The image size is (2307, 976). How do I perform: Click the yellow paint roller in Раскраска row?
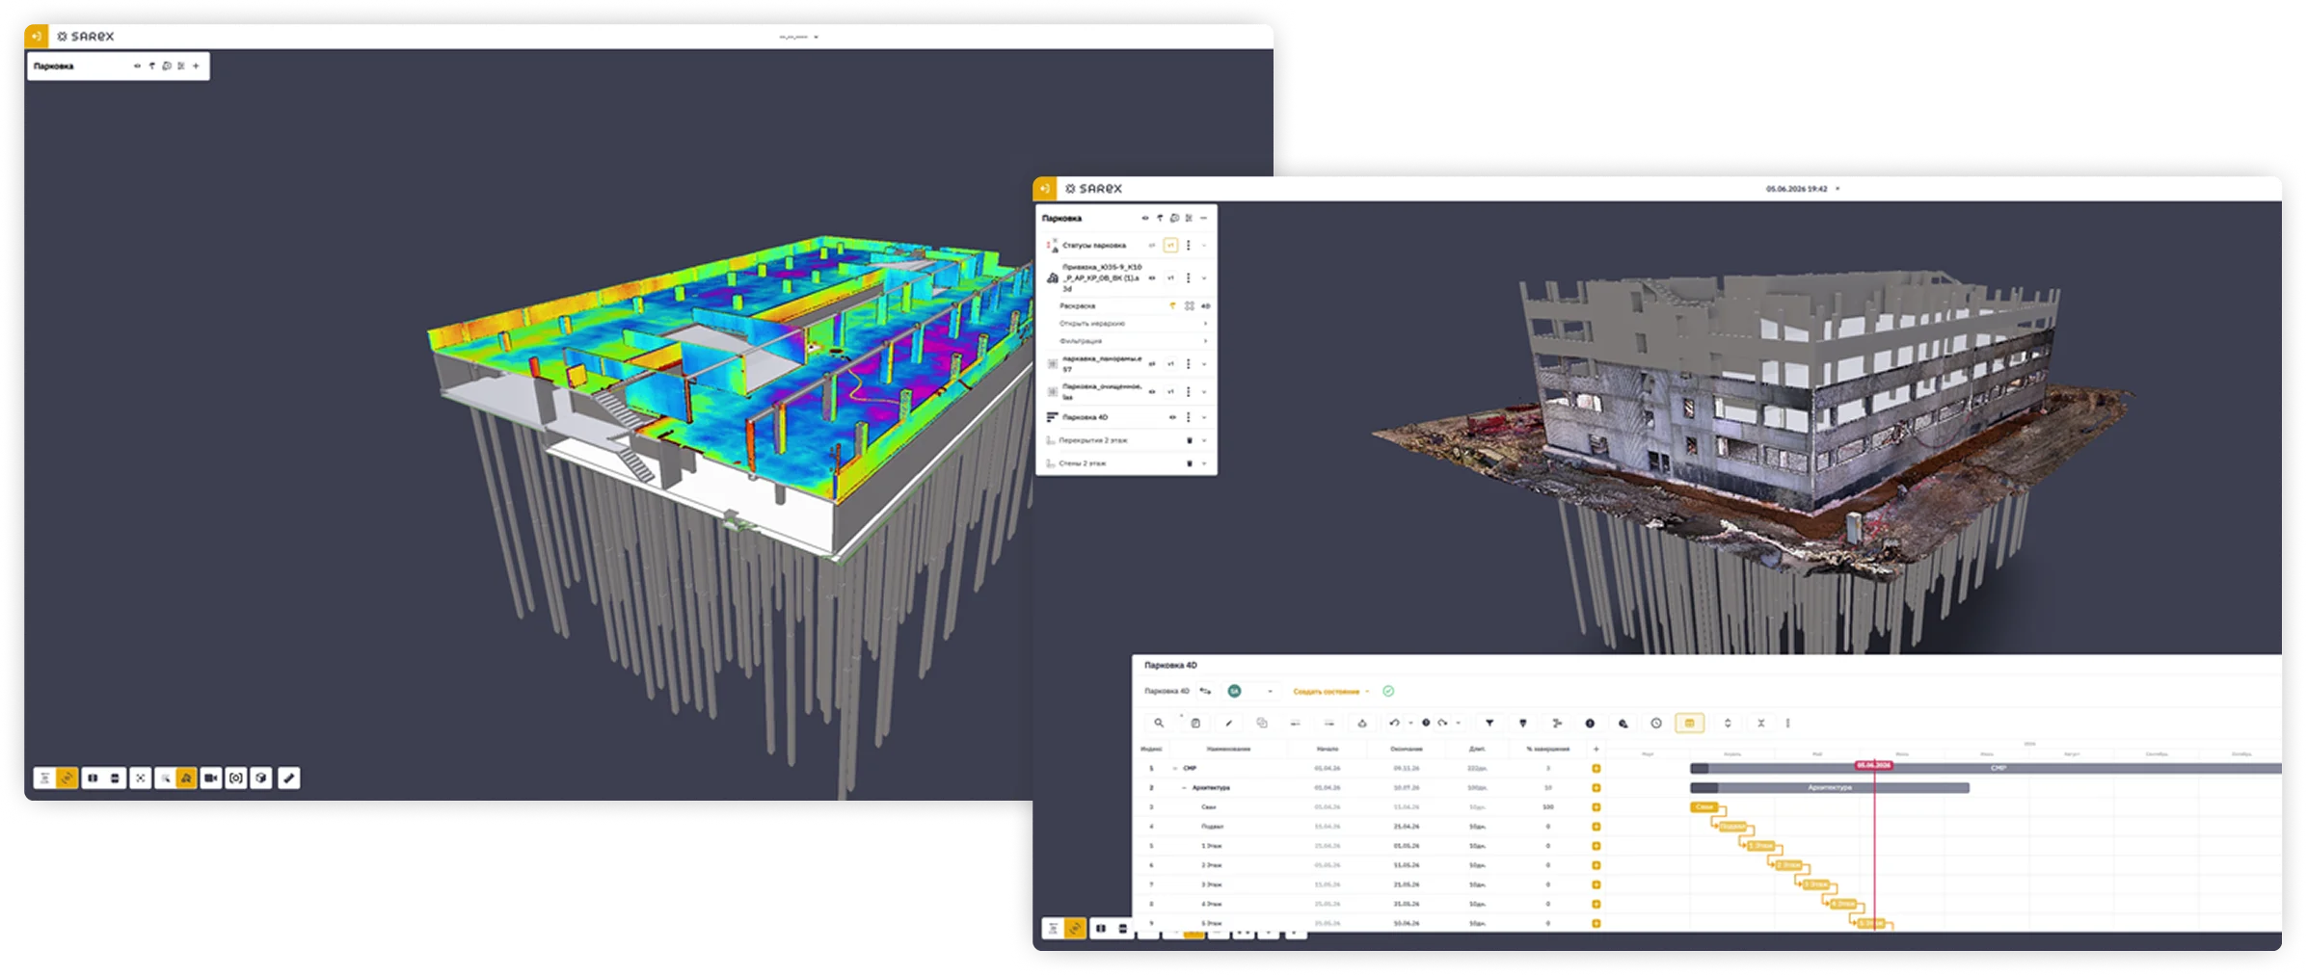point(1172,305)
